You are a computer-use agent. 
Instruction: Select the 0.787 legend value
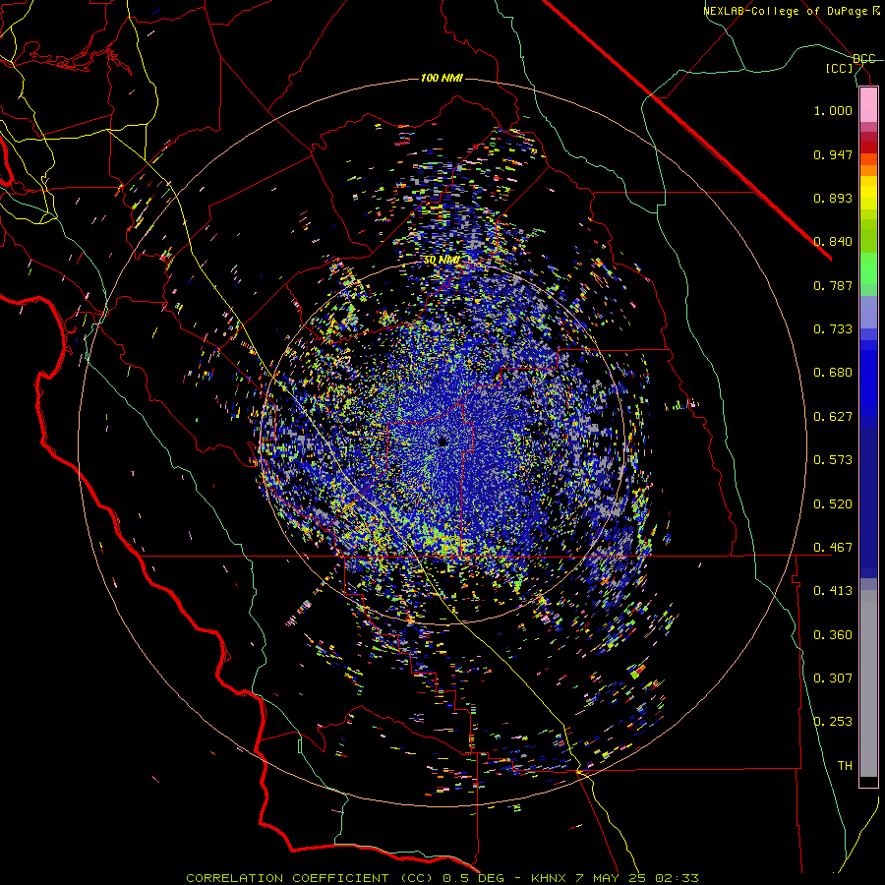click(x=833, y=285)
